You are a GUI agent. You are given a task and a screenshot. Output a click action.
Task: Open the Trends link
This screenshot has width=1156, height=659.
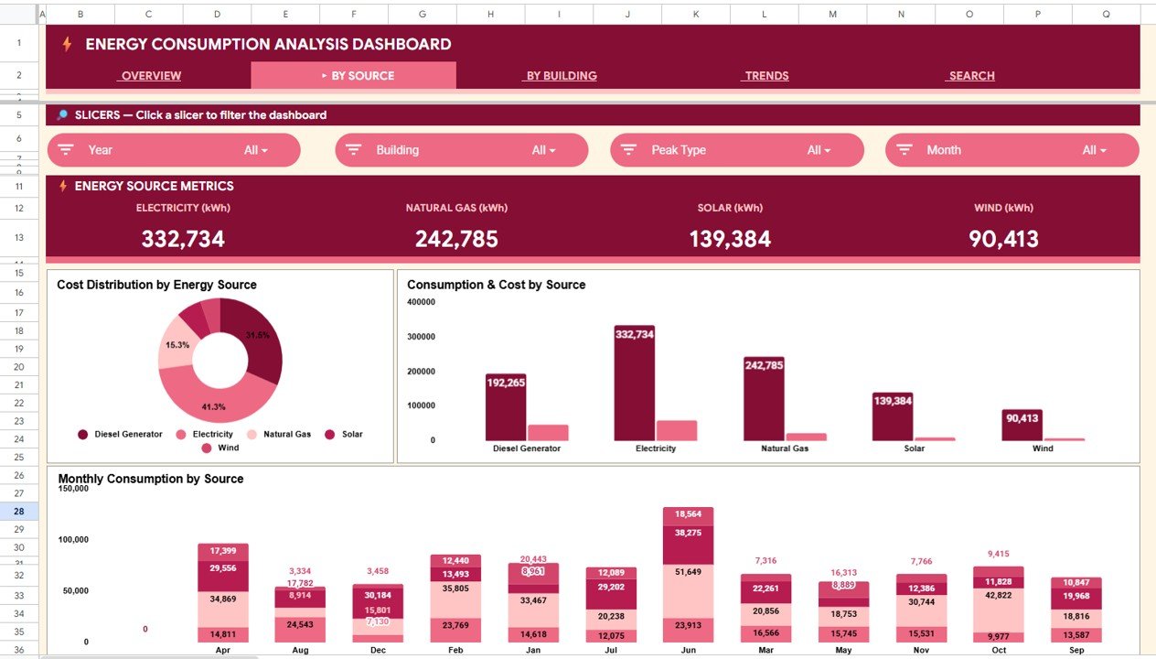[766, 76]
